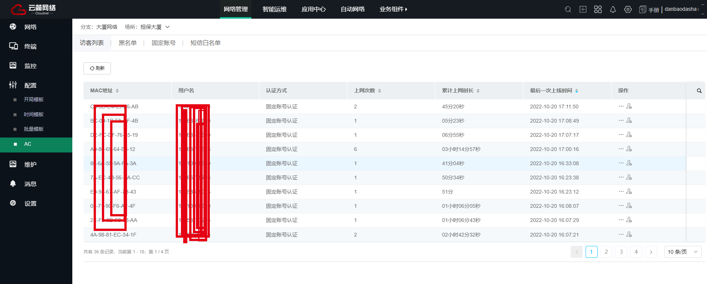This screenshot has height=284, width=707.
Task: Open the four-squares apps grid icon
Action: (x=598, y=9)
